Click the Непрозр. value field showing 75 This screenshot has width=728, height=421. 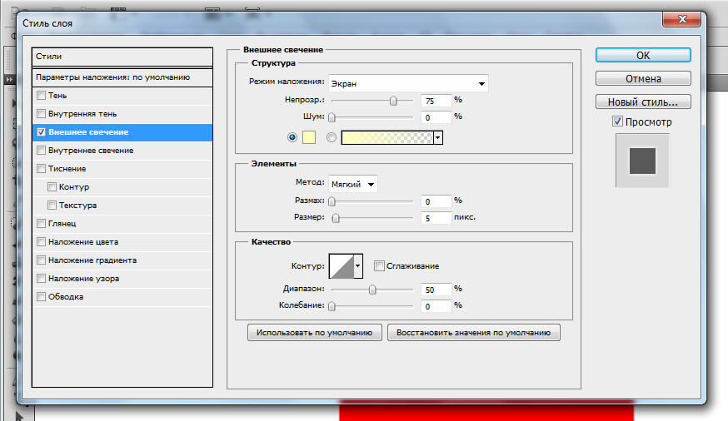[x=436, y=101]
